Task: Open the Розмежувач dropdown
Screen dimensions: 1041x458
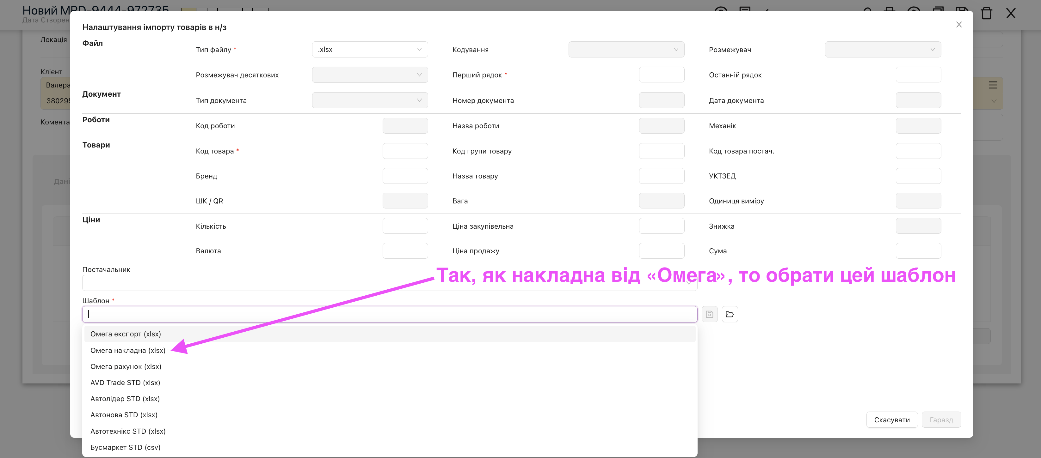Action: pyautogui.click(x=883, y=50)
